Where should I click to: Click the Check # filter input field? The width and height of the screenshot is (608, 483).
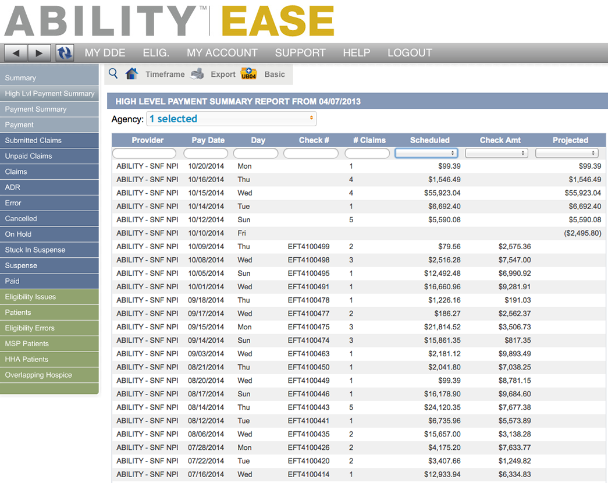coord(311,153)
